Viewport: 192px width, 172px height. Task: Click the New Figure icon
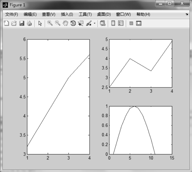pyautogui.click(x=6, y=23)
